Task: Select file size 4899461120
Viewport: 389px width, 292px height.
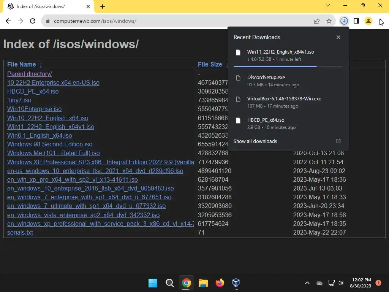Action: click(x=214, y=171)
